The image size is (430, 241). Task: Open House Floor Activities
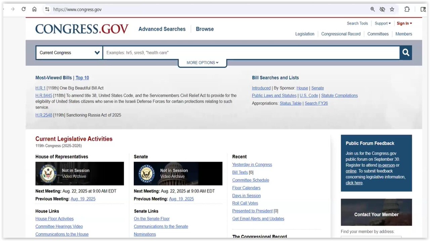coord(54,219)
